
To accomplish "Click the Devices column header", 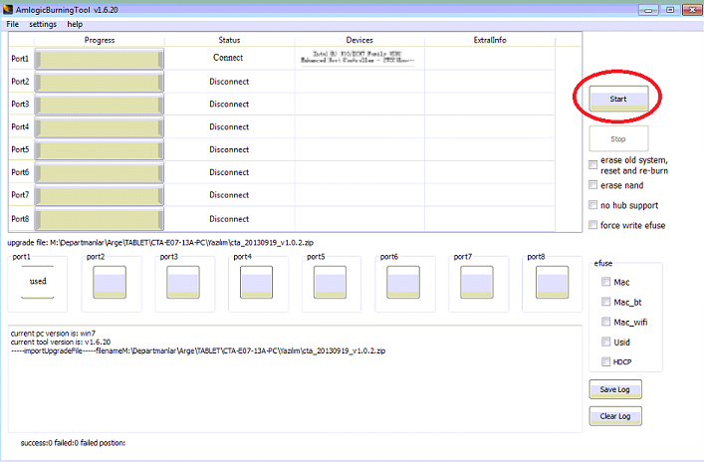I will [359, 40].
